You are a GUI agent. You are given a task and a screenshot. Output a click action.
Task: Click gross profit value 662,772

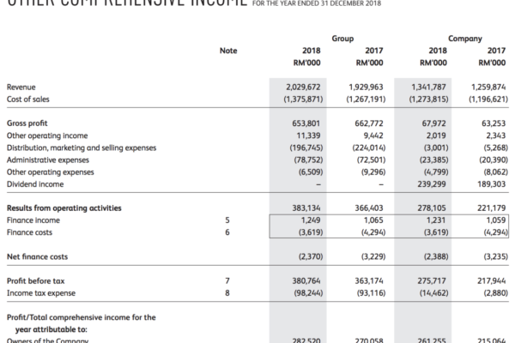[369, 123]
